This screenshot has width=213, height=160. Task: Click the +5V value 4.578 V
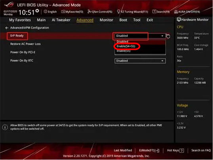coord(198,116)
